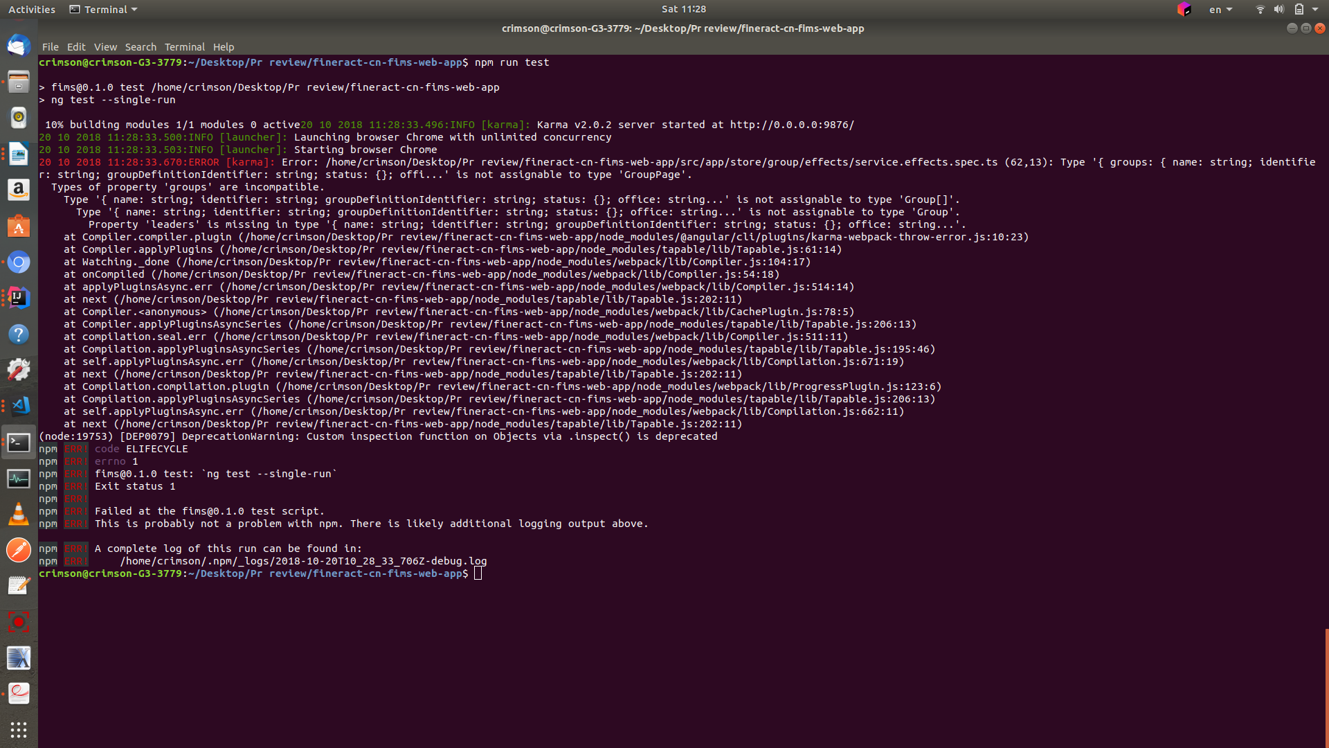This screenshot has width=1329, height=748.
Task: Click Activities in the top bar
Action: (31, 9)
